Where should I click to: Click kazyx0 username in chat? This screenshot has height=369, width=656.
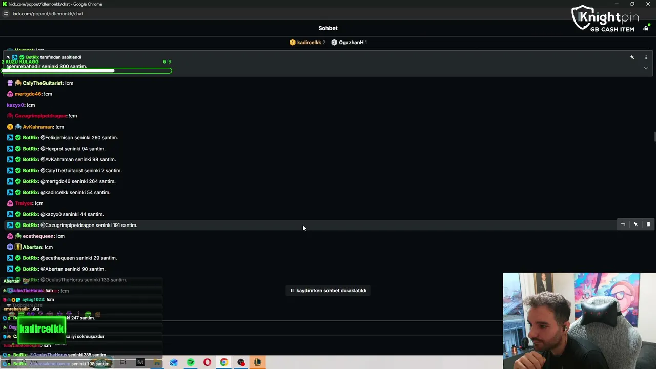click(x=15, y=105)
